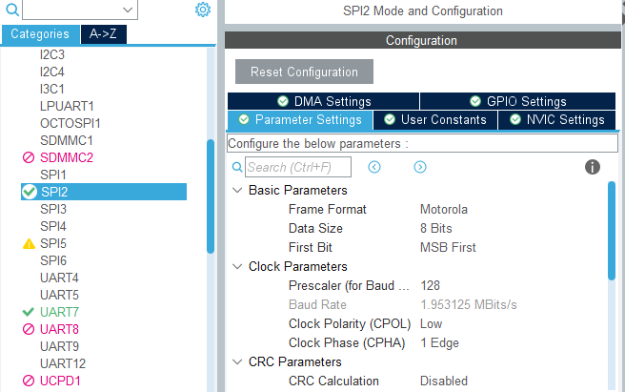Open the peripheral search dropdown

click(128, 10)
